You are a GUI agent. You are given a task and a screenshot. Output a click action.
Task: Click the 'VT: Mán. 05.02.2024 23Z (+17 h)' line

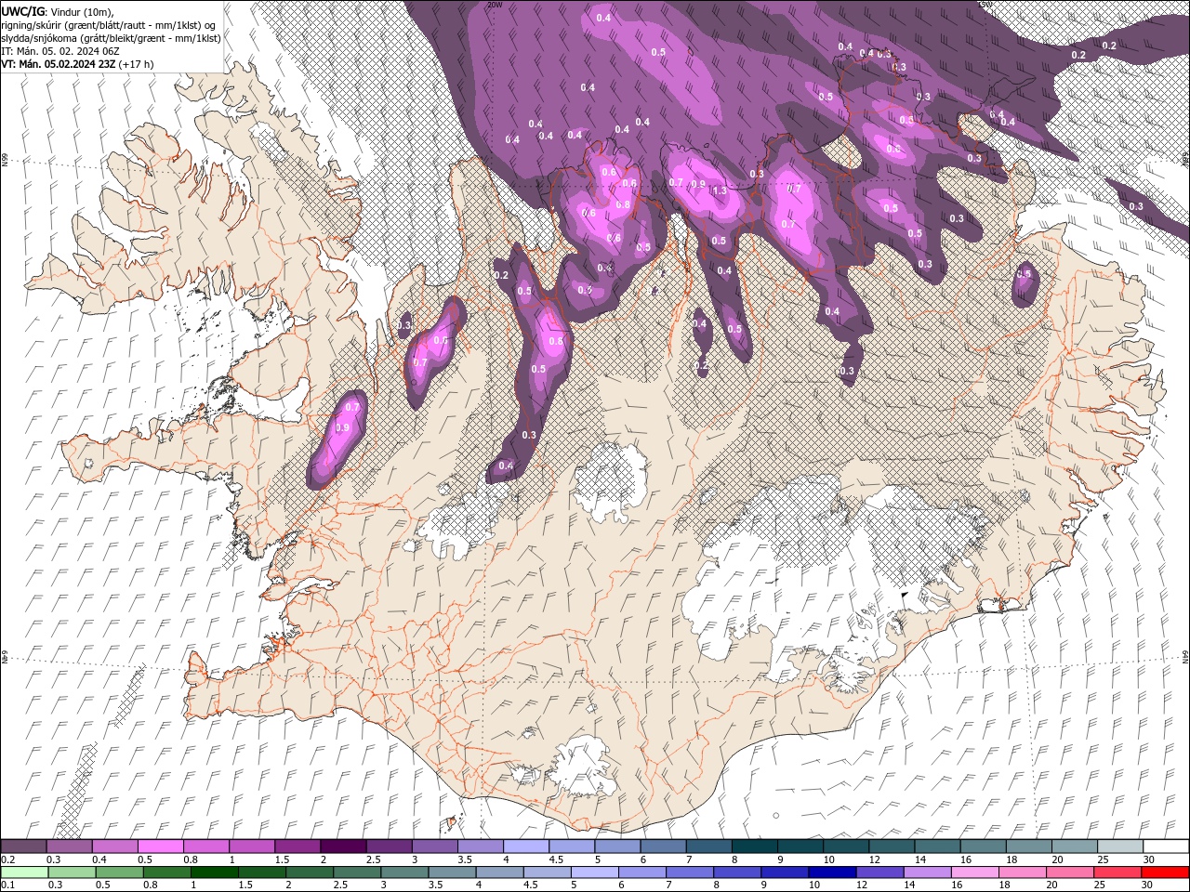click(x=77, y=64)
